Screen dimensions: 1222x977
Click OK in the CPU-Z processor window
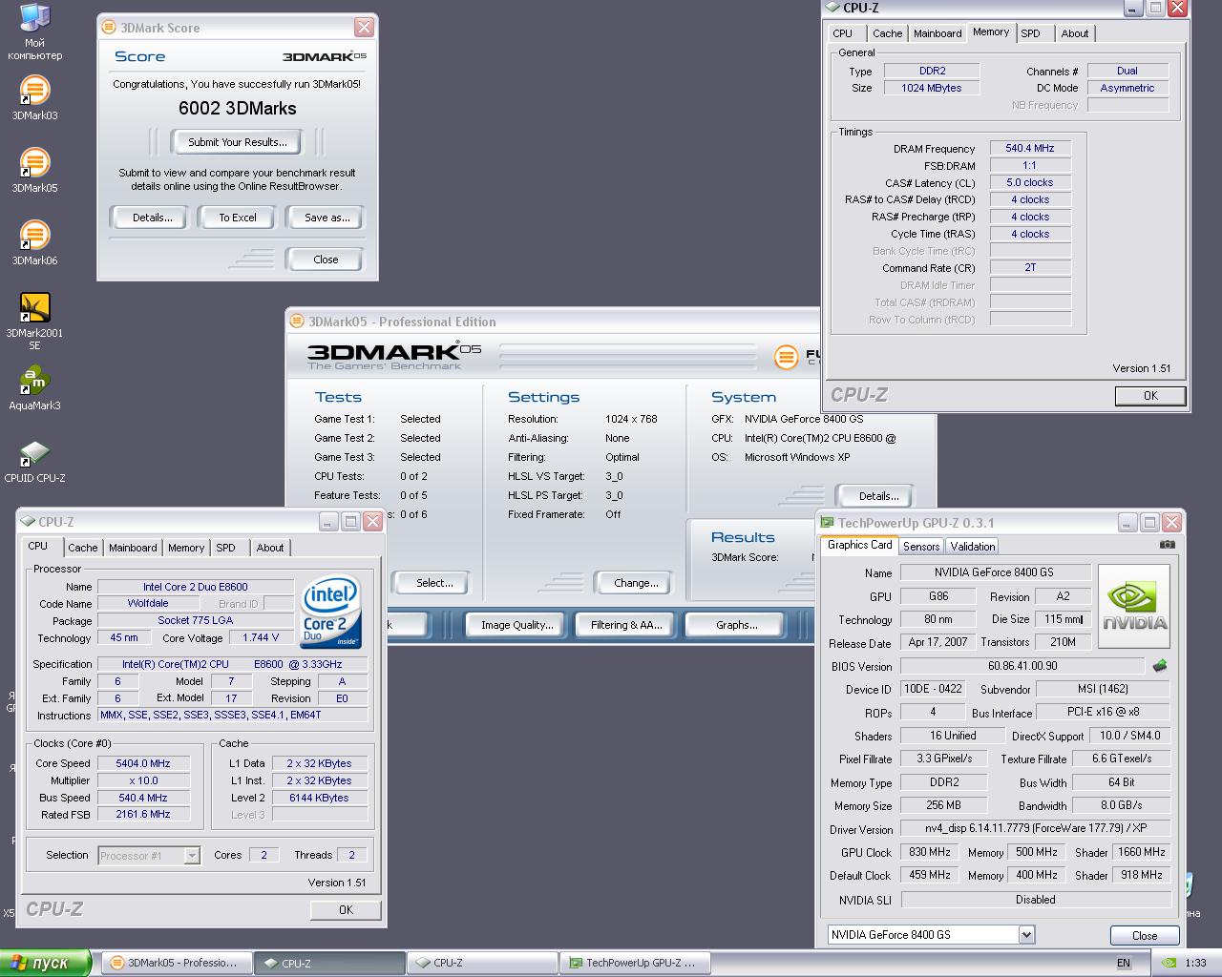346,910
